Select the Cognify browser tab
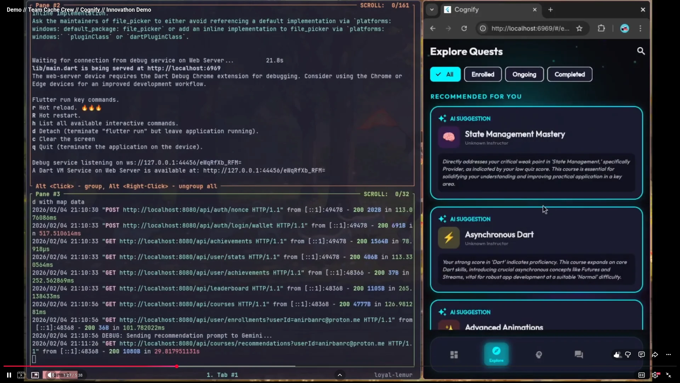680x383 pixels. [x=491, y=10]
